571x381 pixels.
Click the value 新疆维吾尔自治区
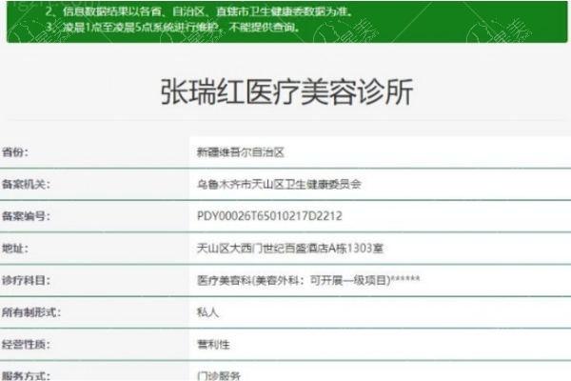239,151
